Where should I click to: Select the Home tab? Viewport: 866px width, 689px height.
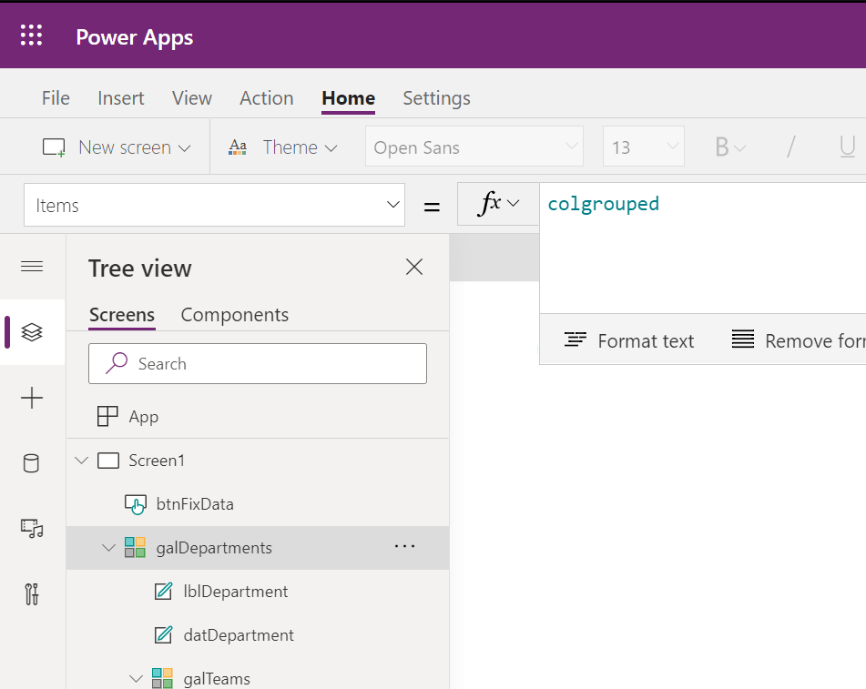[349, 98]
